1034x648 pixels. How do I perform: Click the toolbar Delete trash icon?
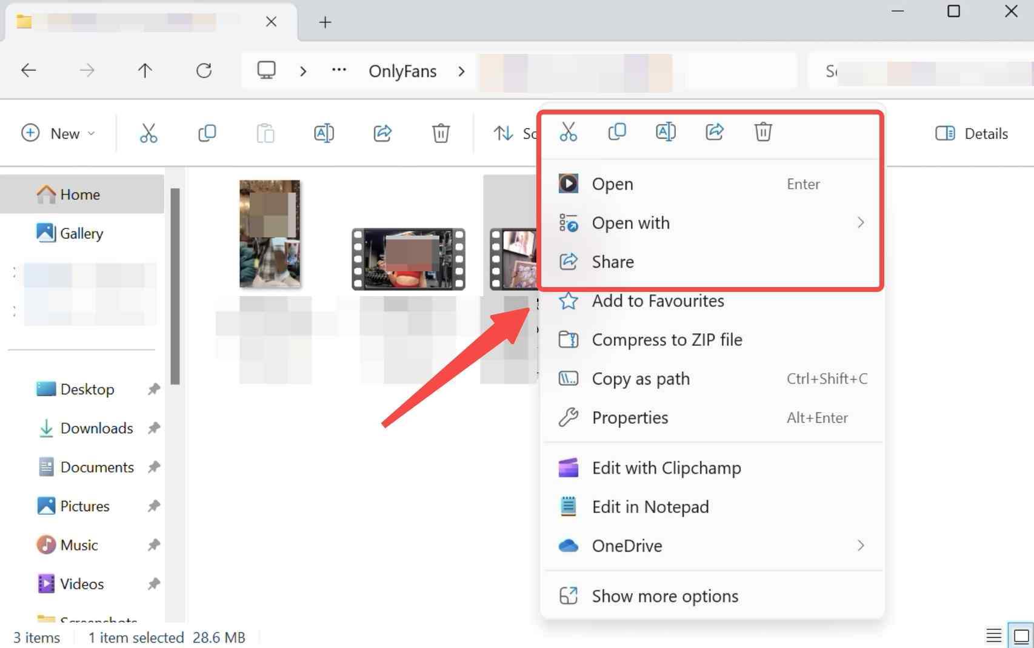441,133
